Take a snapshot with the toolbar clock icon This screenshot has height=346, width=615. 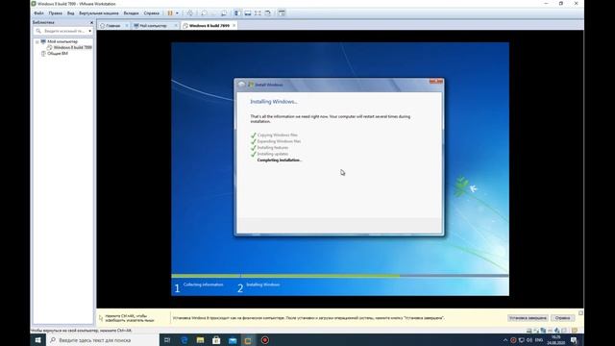204,12
